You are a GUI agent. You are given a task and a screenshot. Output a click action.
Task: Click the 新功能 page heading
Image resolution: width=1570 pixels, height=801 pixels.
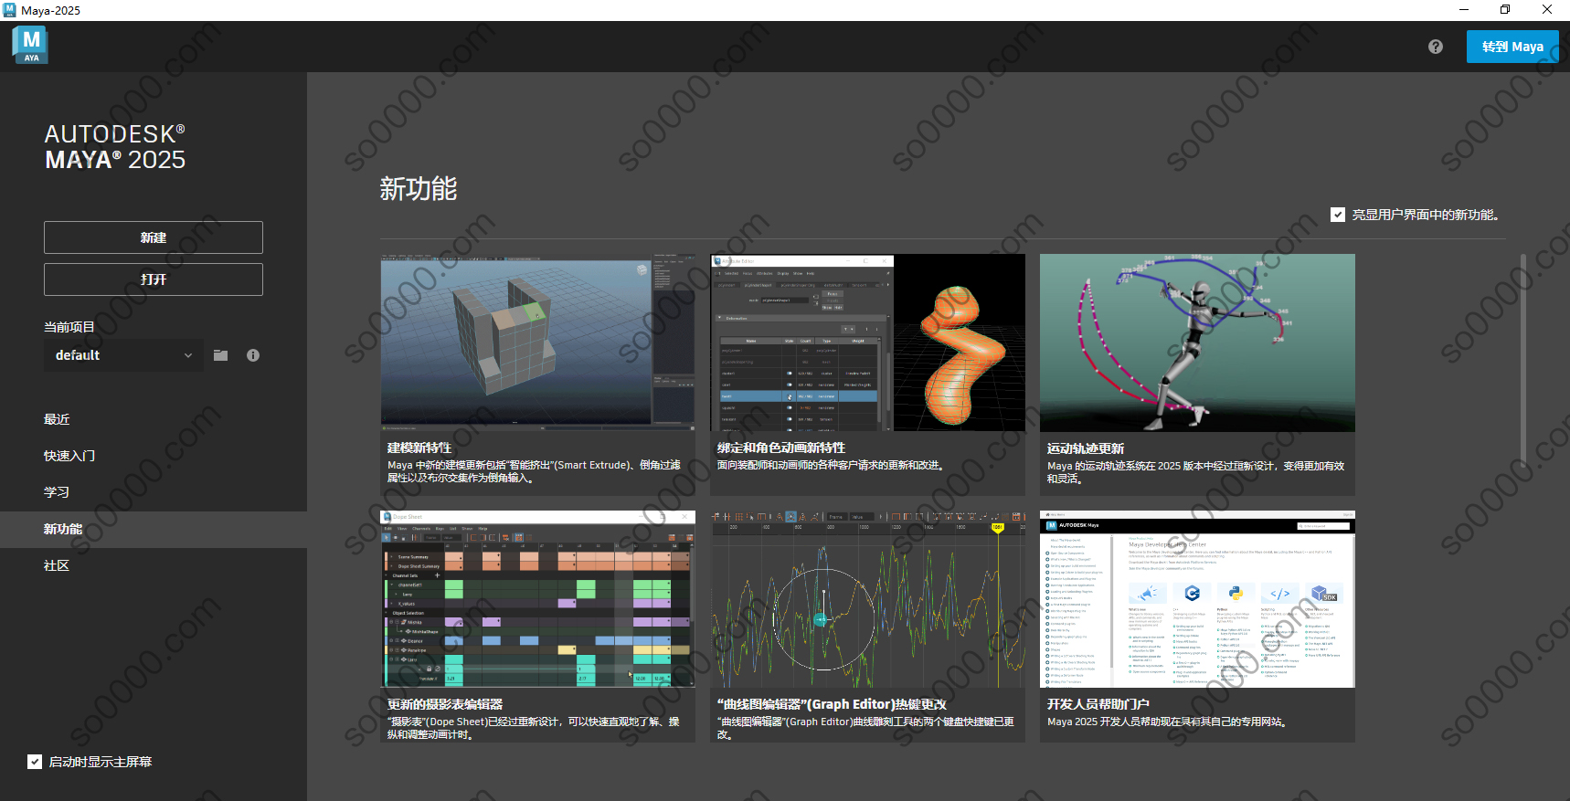pyautogui.click(x=419, y=189)
